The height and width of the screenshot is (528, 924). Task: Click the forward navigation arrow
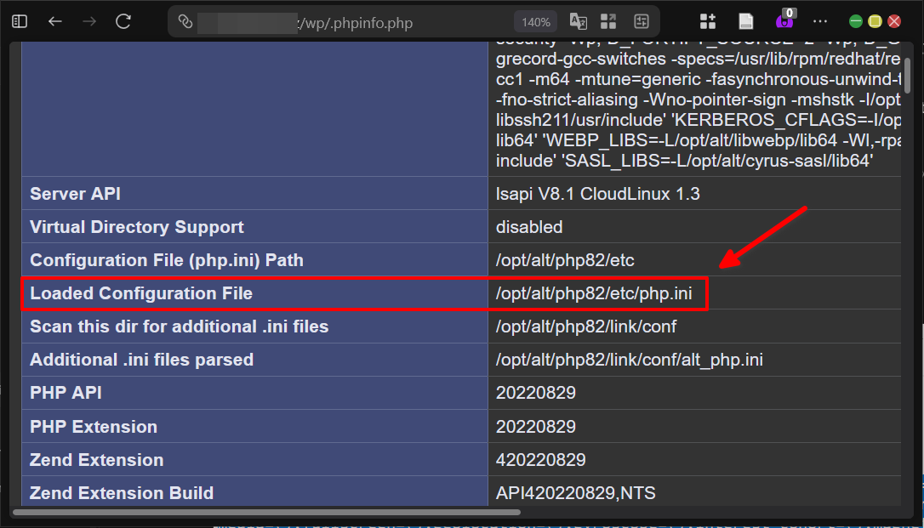(88, 21)
